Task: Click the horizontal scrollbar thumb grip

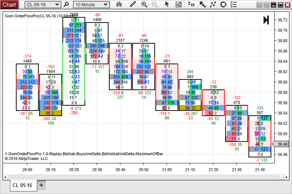Action: [x=281, y=177]
